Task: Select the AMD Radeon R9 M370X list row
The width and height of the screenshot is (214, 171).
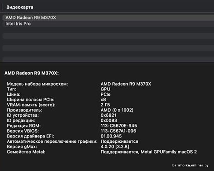Action: click(108, 18)
